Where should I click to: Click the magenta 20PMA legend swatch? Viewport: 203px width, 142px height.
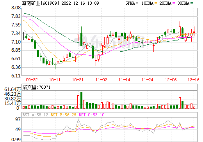click(174, 3)
